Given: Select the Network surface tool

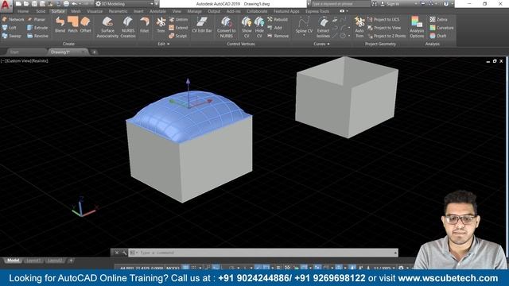Looking at the screenshot, I should pos(13,19).
